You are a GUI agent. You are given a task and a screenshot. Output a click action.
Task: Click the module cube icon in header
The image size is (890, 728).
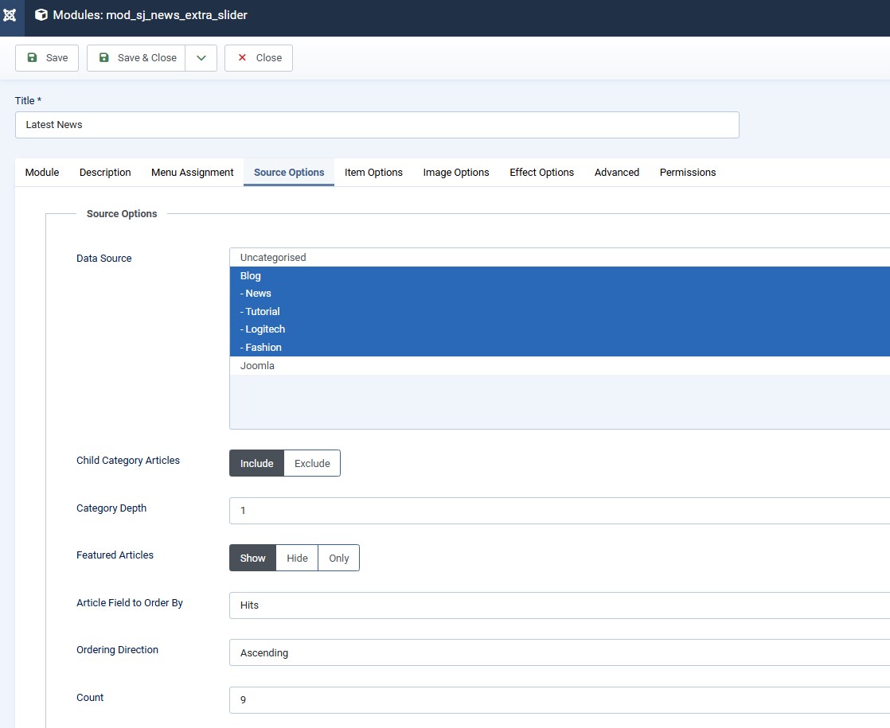41,15
